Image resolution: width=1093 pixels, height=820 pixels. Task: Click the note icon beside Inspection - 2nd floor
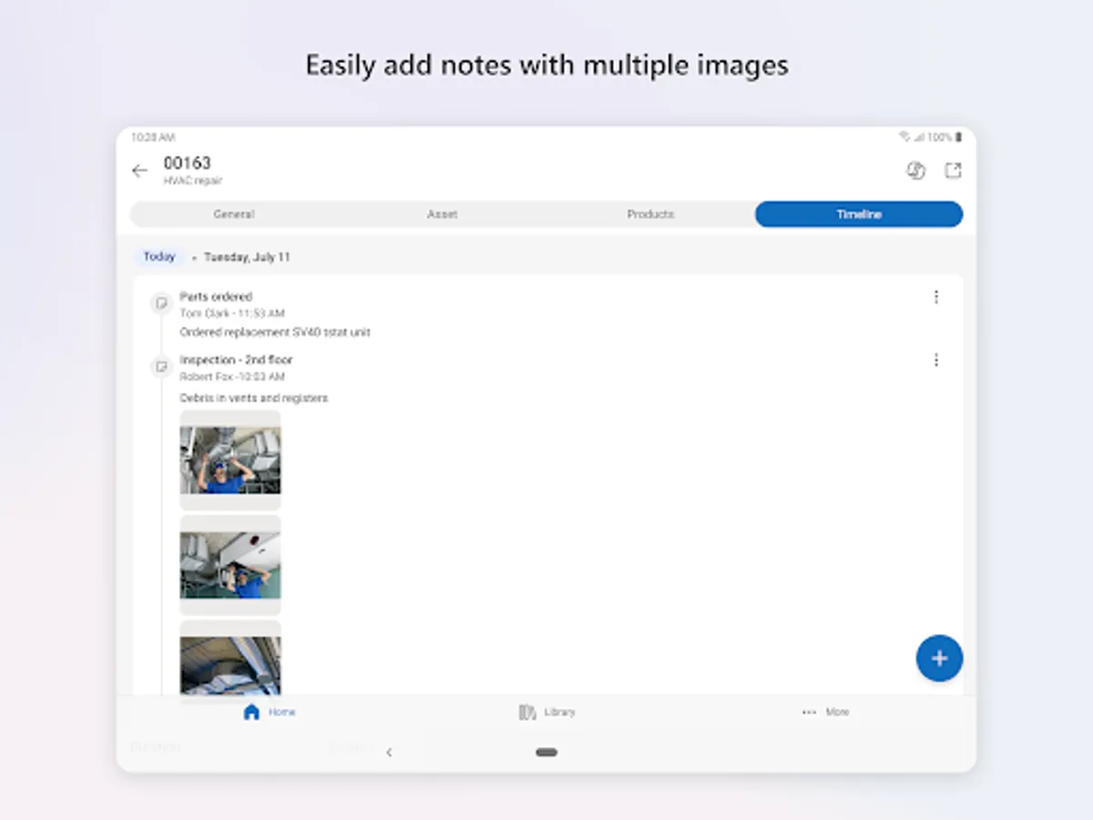coord(162,366)
